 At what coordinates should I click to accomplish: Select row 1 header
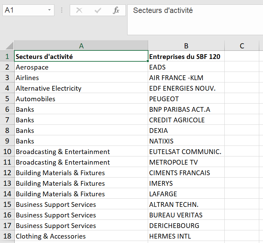coord(7,57)
